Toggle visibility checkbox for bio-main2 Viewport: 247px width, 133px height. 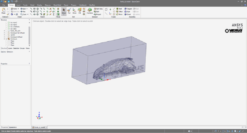pyautogui.click(x=7, y=23)
